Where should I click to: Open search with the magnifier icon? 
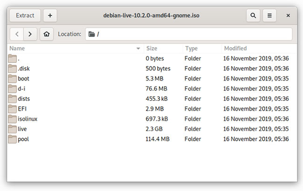(x=253, y=15)
